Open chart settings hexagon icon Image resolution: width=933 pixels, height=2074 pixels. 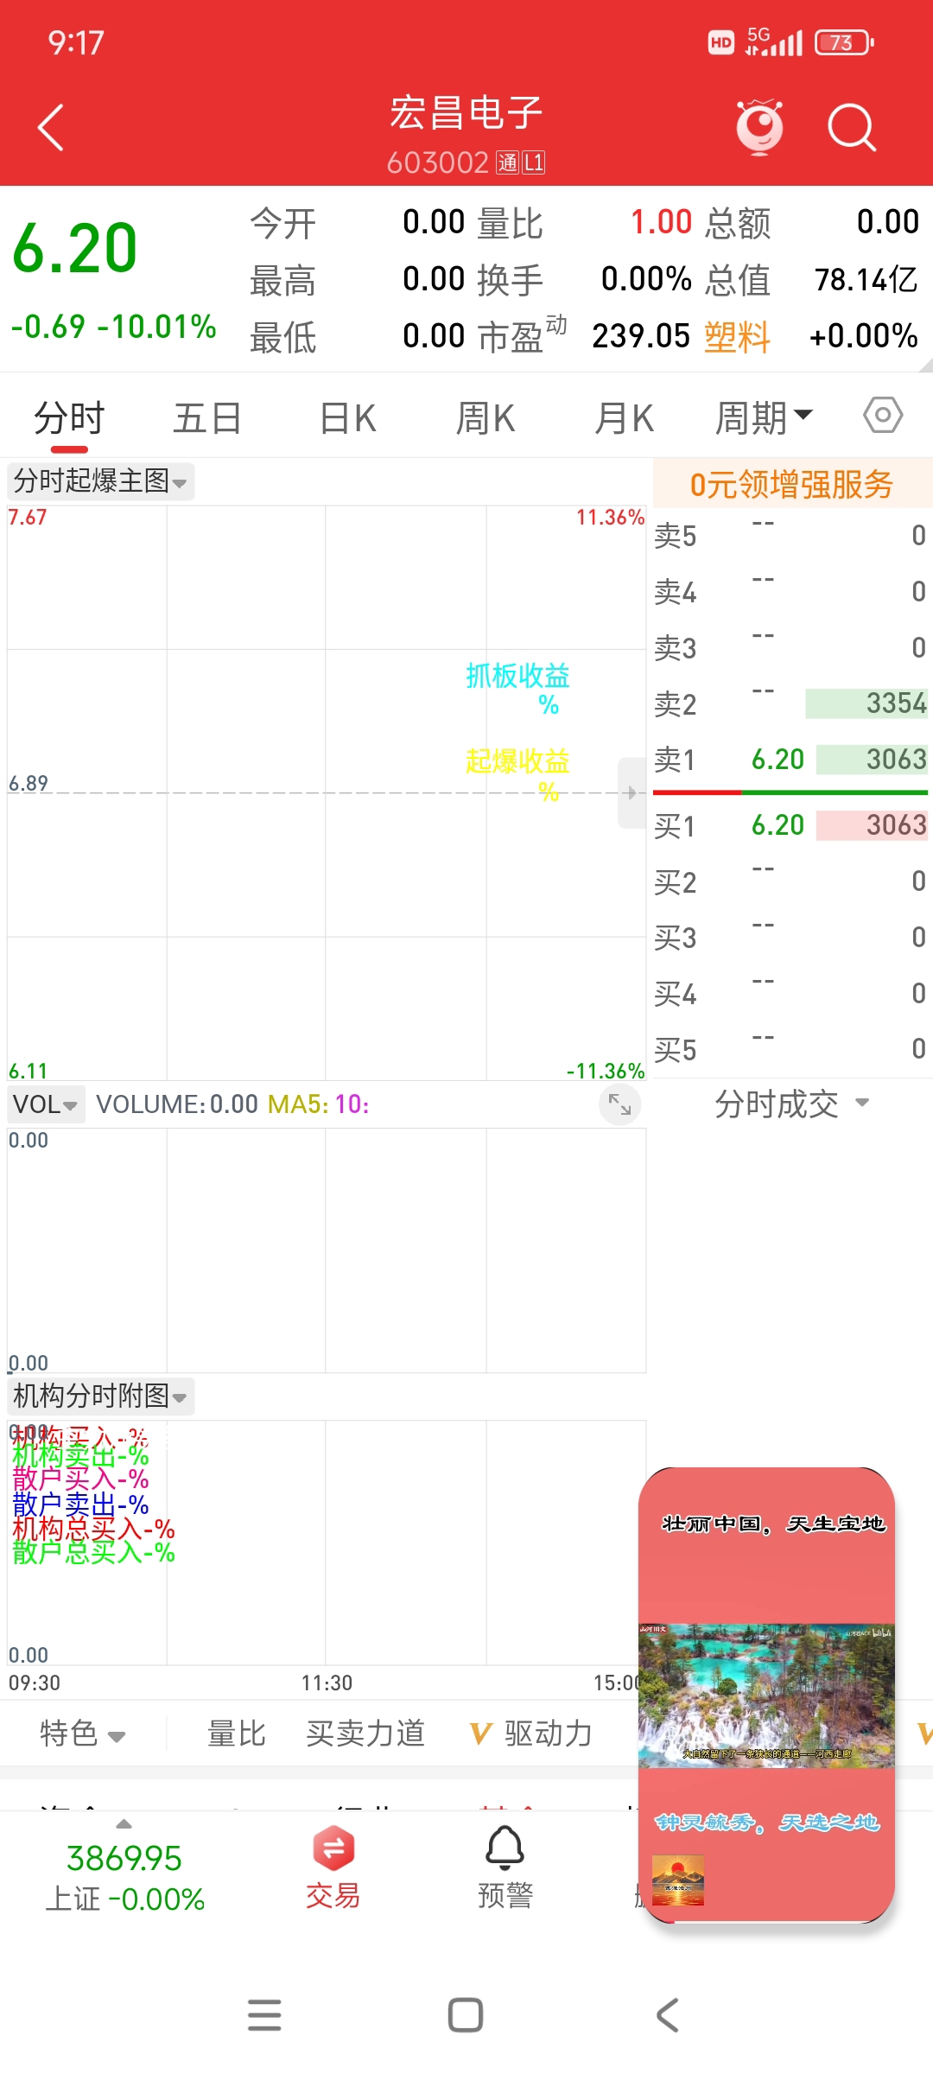tap(882, 416)
